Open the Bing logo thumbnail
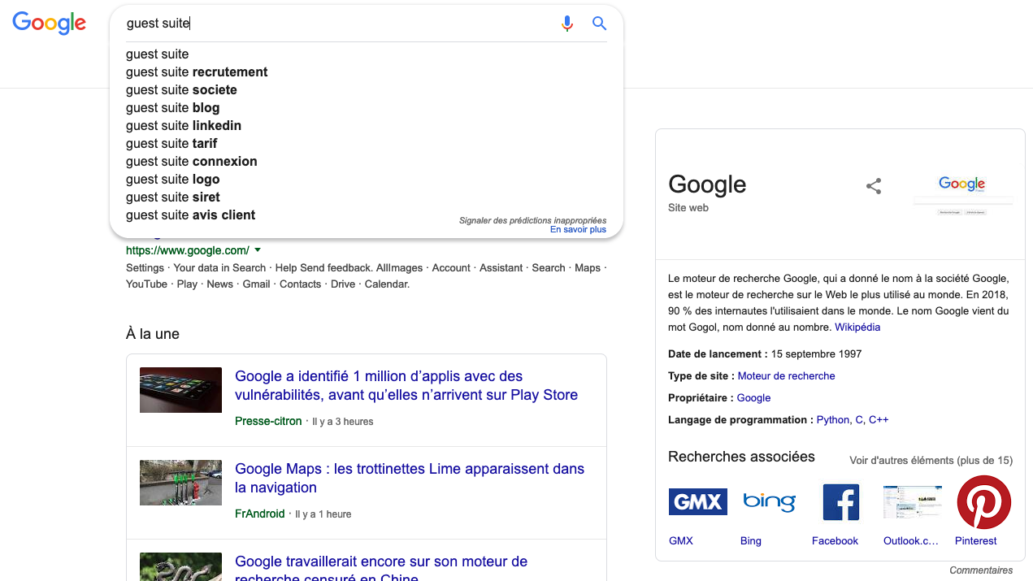Screen dimensions: 1033x581 pyautogui.click(x=769, y=502)
